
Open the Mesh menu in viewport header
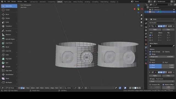[42, 88]
